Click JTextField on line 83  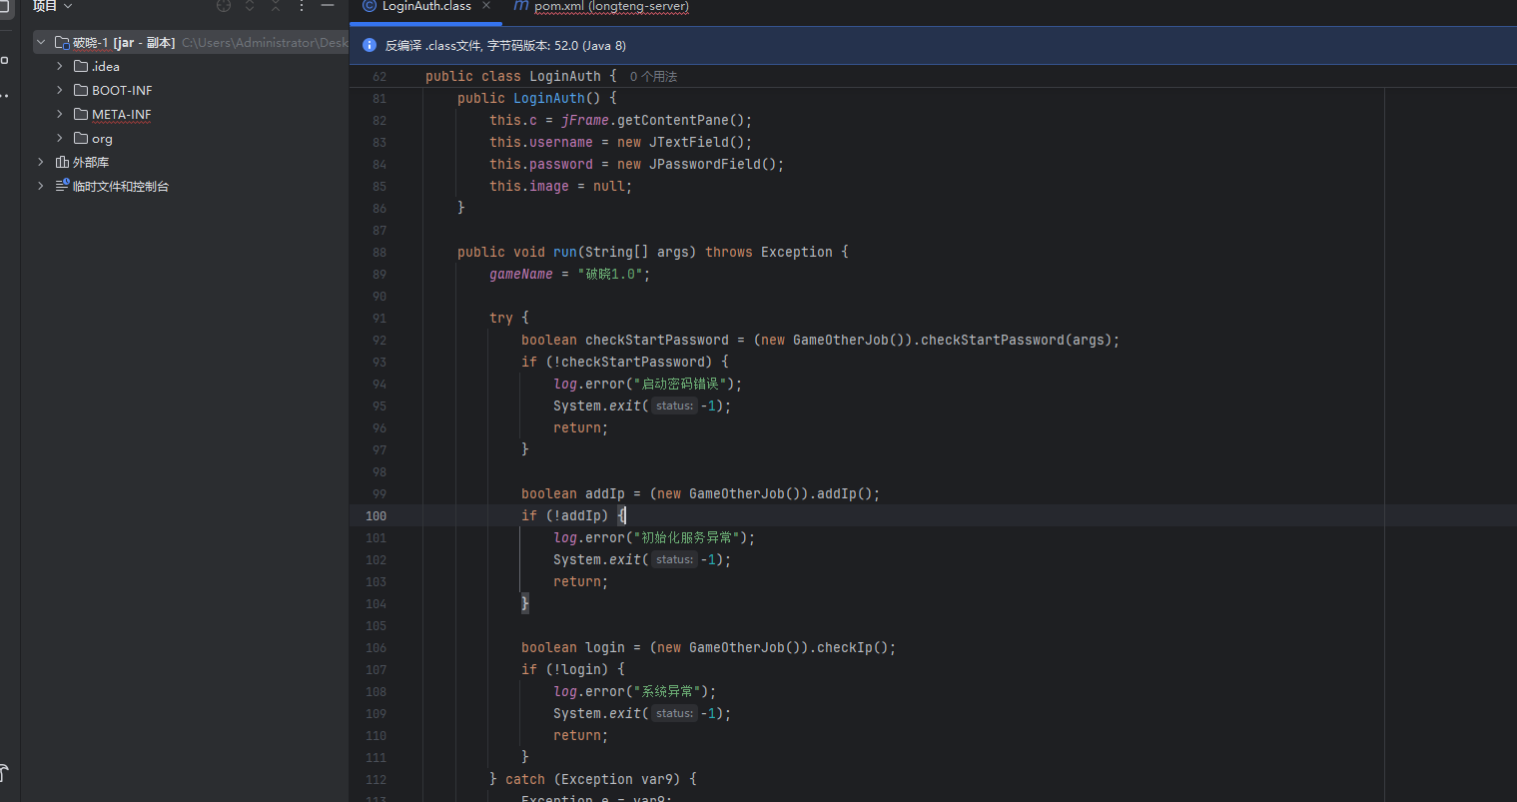(x=689, y=142)
